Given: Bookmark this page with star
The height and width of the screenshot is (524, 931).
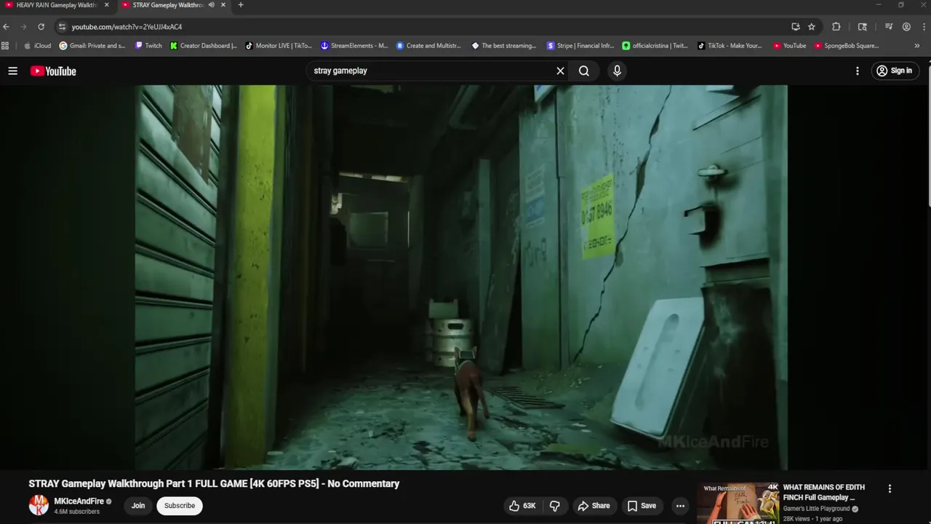Looking at the screenshot, I should tap(812, 27).
